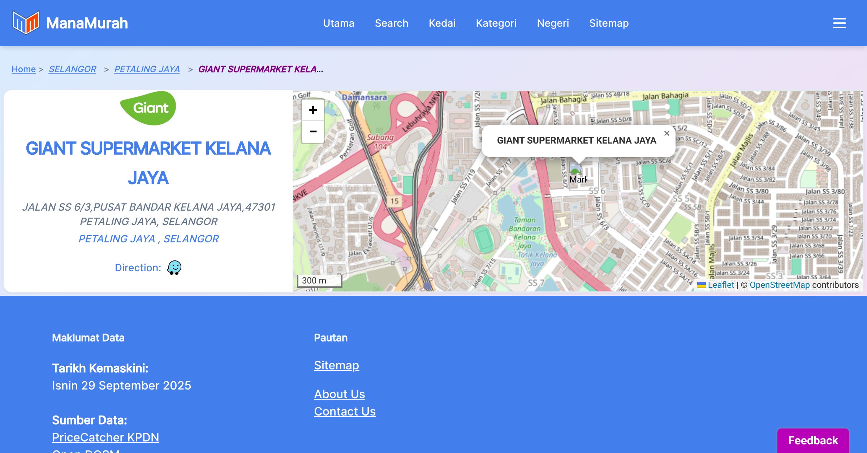Open Kategori navigation item
Viewport: 867px width, 453px height.
496,23
